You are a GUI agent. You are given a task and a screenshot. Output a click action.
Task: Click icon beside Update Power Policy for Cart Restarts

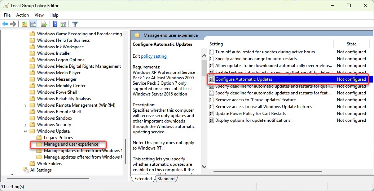pos(212,114)
